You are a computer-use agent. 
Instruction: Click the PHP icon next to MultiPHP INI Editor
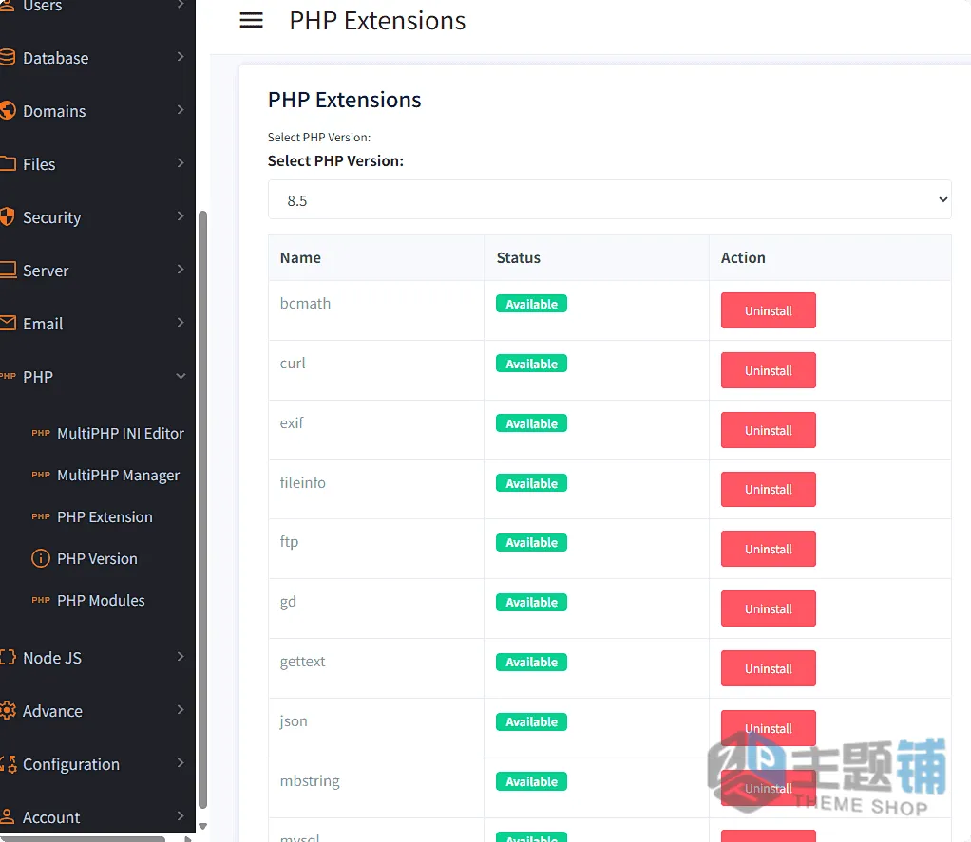click(41, 433)
